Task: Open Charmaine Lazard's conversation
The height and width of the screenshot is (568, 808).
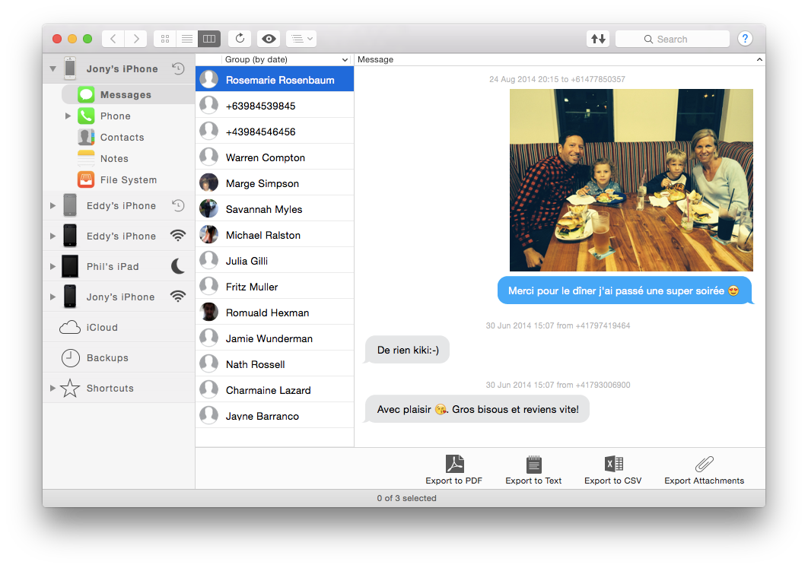Action: pos(275,390)
